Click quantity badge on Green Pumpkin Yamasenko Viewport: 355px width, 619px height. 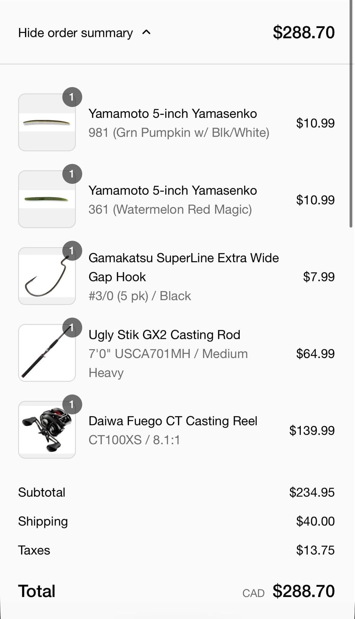(72, 97)
